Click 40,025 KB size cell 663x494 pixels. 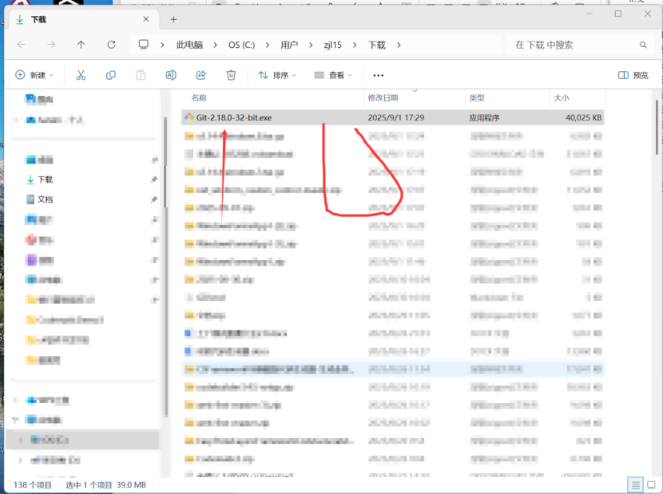click(x=583, y=117)
